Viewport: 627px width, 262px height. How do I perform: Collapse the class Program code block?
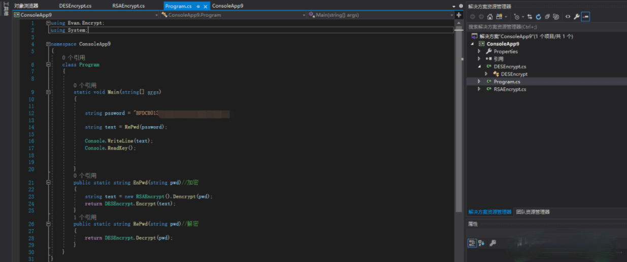tap(48, 65)
